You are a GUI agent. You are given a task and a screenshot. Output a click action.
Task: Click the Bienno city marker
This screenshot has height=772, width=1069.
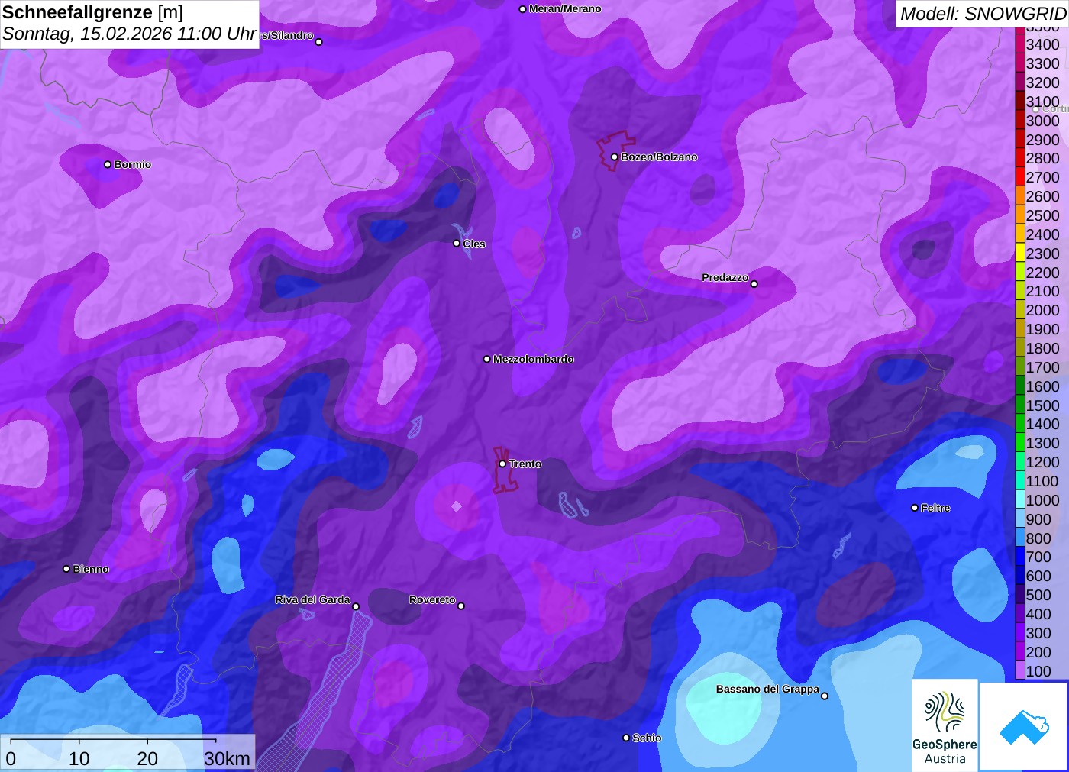pyautogui.click(x=66, y=569)
